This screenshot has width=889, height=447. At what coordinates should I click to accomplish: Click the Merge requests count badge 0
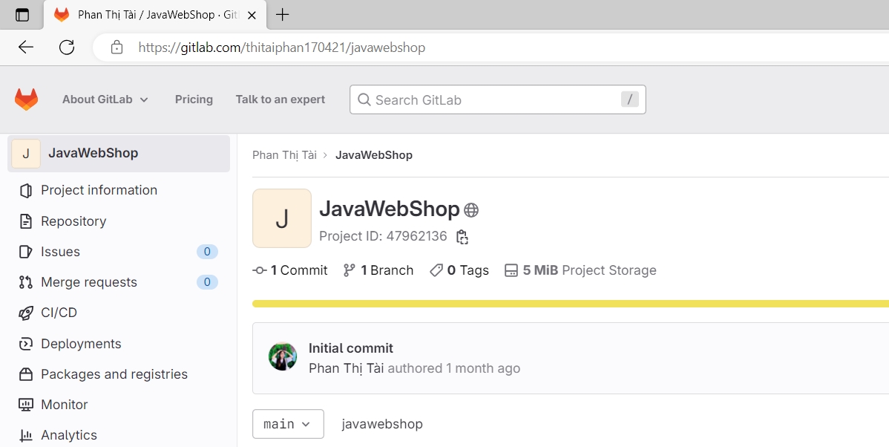click(x=207, y=282)
